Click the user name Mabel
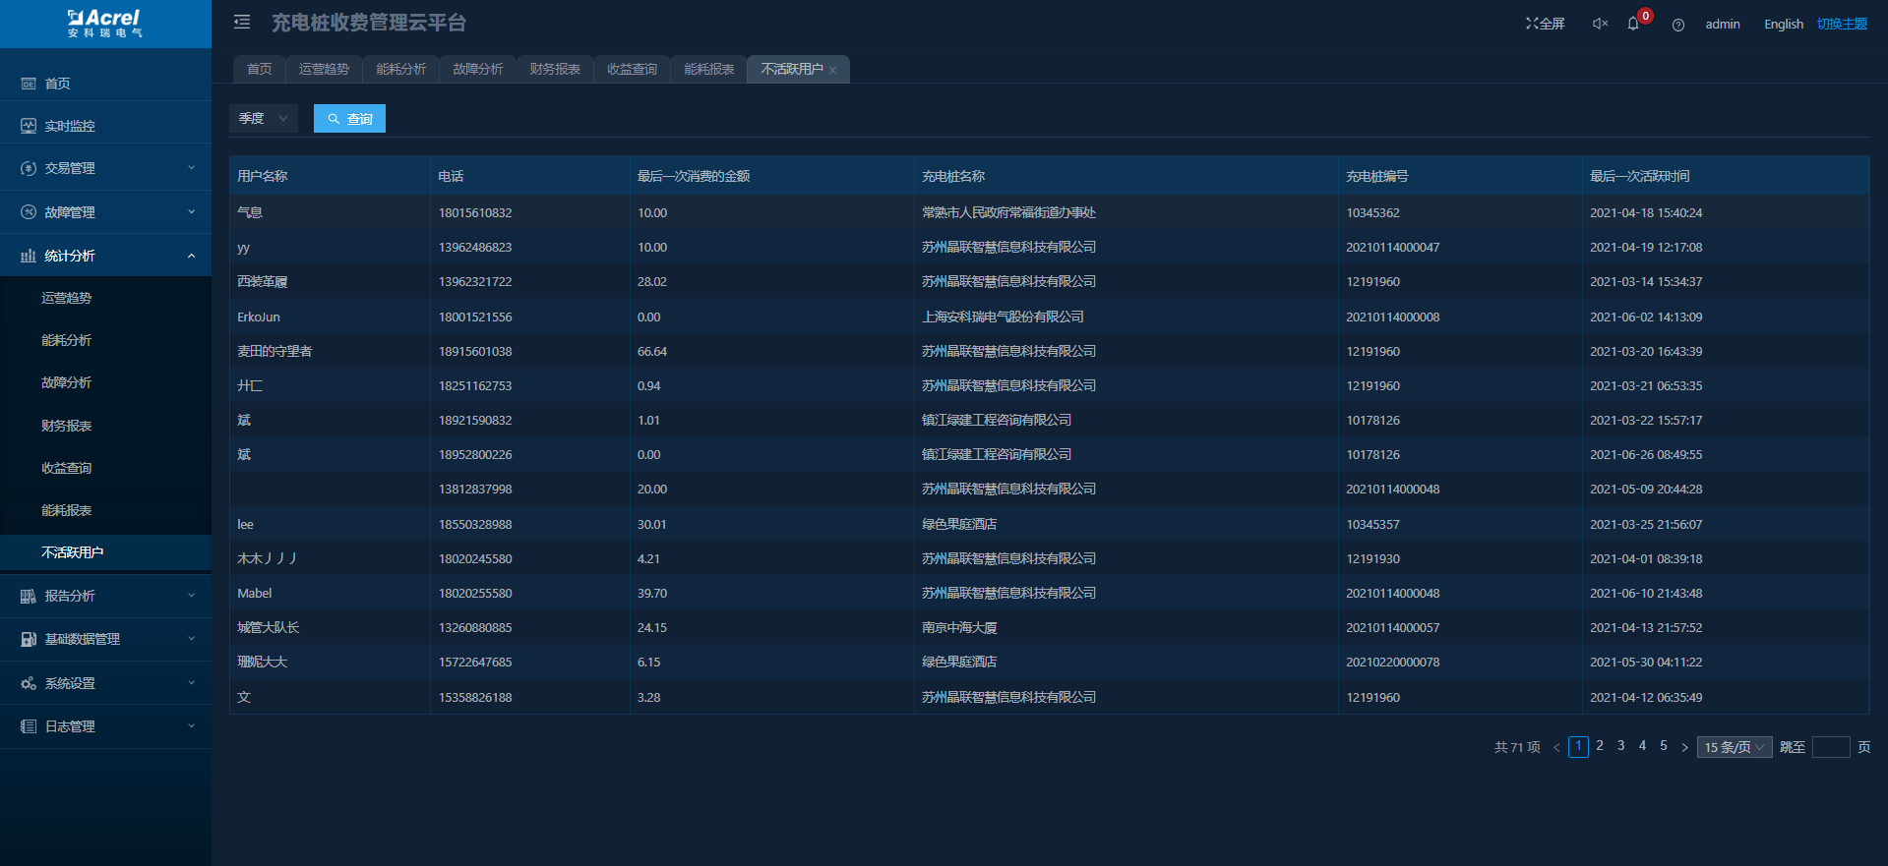Image resolution: width=1888 pixels, height=866 pixels. coord(255,594)
